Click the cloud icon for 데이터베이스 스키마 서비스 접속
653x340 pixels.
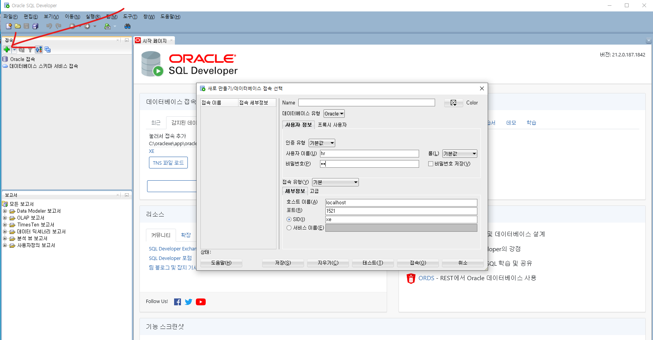pos(5,66)
